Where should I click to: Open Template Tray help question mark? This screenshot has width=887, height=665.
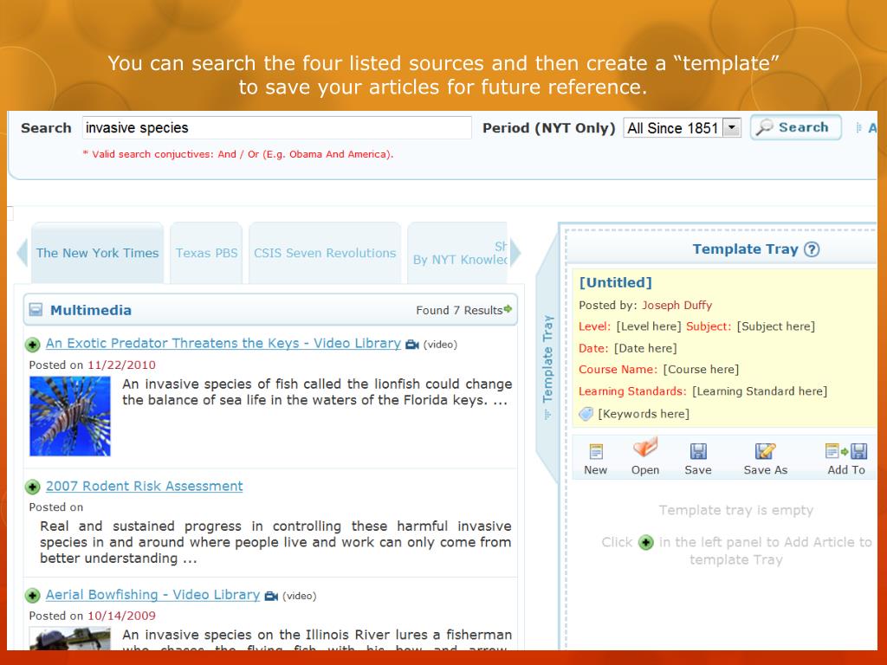point(812,249)
